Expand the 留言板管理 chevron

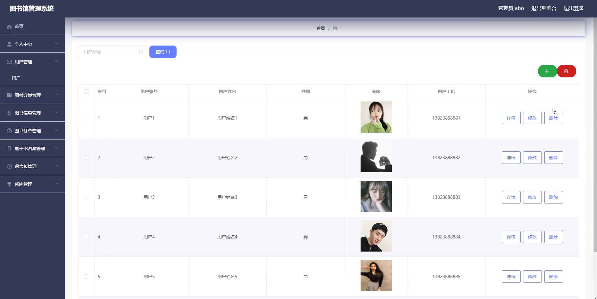tap(57, 166)
